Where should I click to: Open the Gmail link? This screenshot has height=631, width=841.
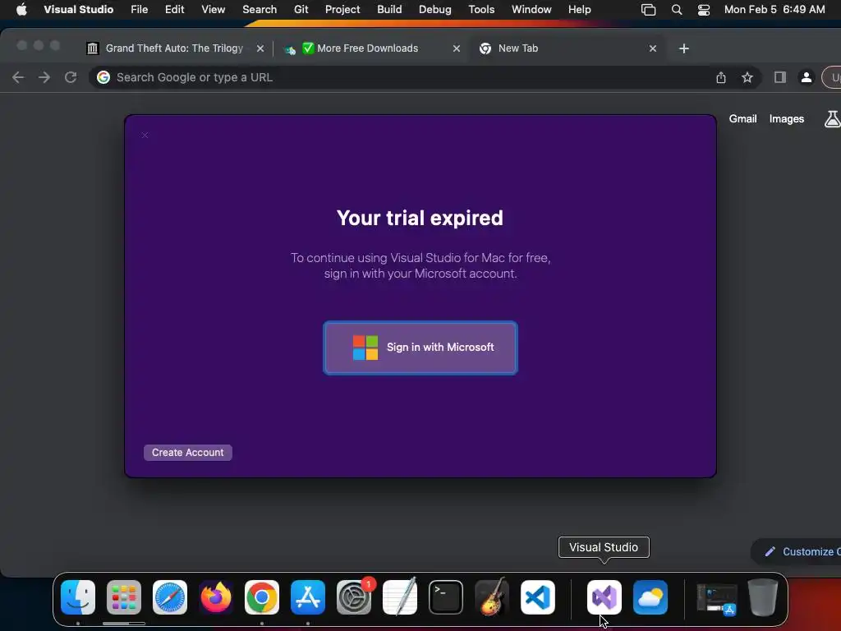pyautogui.click(x=742, y=118)
